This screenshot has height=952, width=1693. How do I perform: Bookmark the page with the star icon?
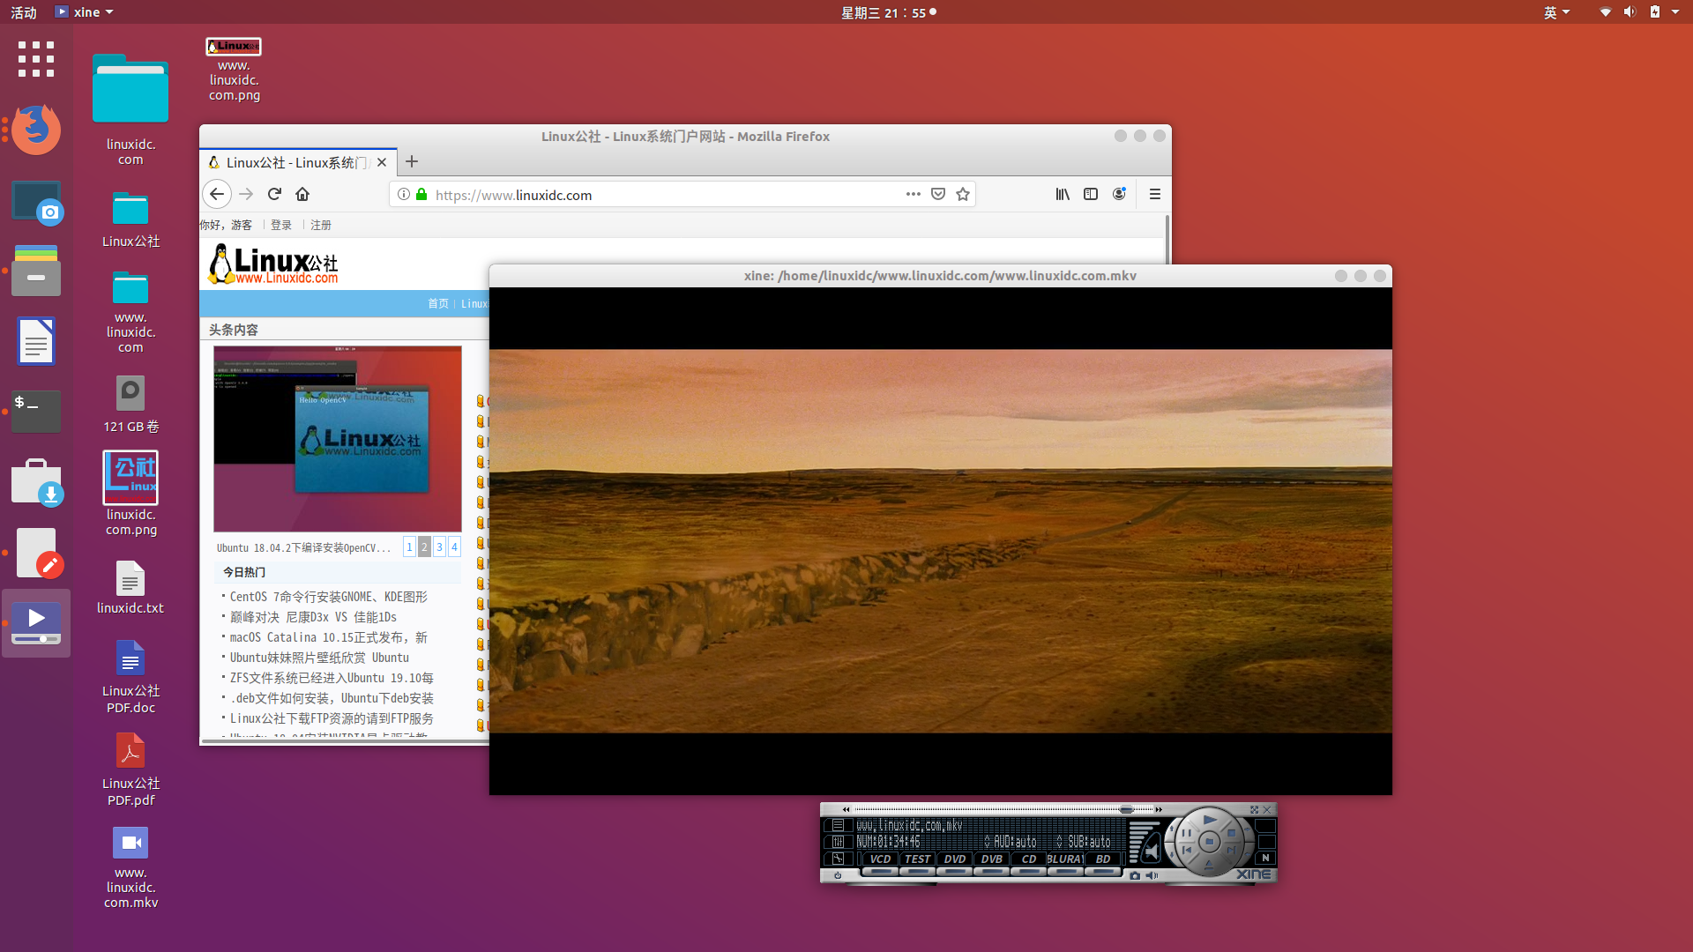[963, 194]
